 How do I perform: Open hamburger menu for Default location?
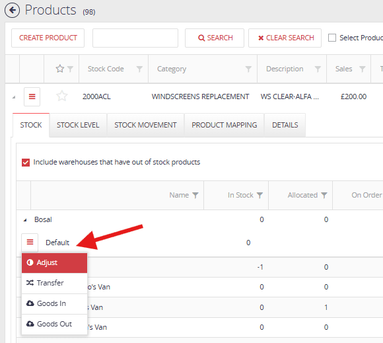click(x=30, y=243)
